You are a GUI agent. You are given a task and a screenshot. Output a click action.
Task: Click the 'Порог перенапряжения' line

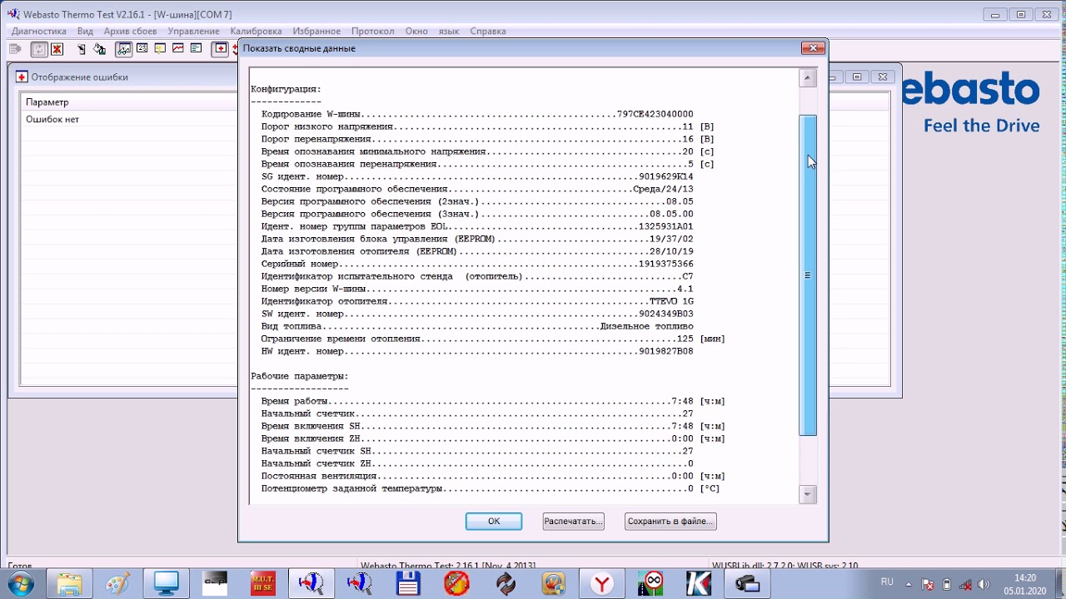point(487,139)
